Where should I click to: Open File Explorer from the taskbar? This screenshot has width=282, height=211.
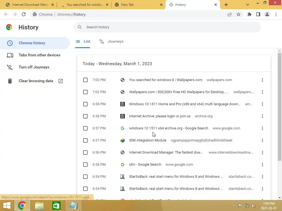click(x=39, y=206)
